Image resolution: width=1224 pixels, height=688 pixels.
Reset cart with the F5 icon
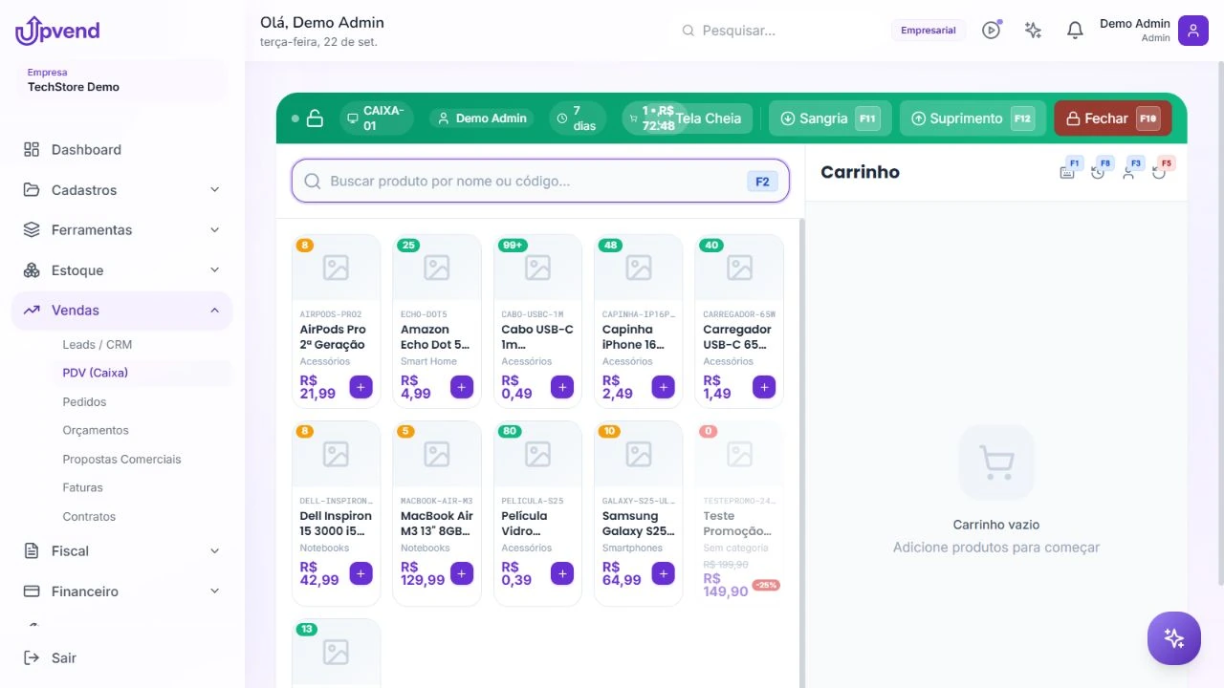(x=1160, y=172)
